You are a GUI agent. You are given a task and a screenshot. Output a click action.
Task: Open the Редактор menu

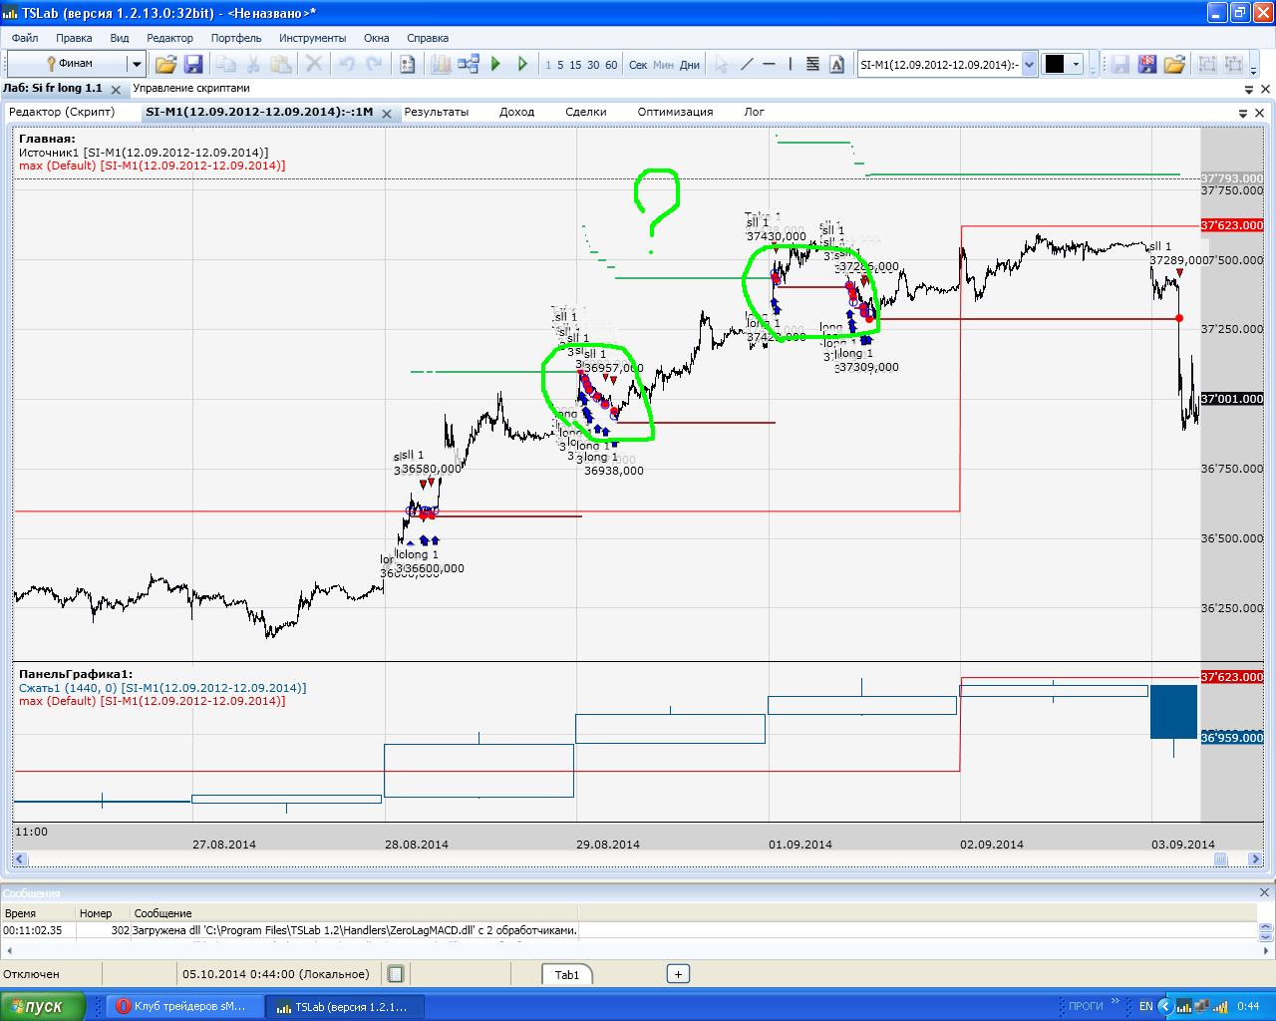tap(169, 38)
